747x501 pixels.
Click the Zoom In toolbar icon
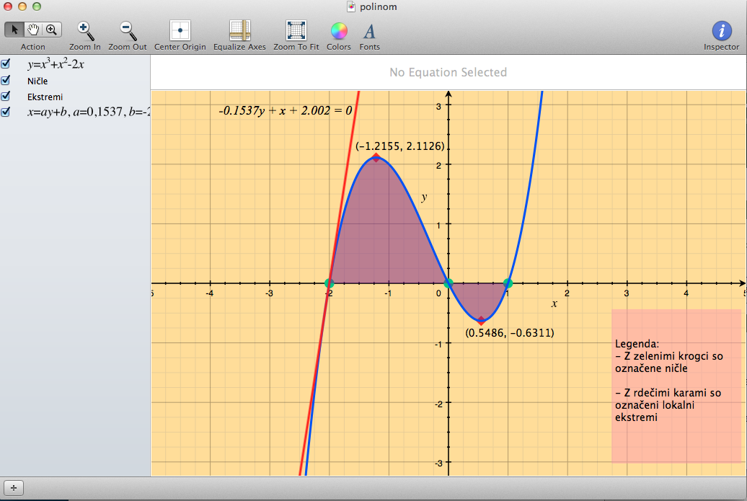pyautogui.click(x=85, y=30)
